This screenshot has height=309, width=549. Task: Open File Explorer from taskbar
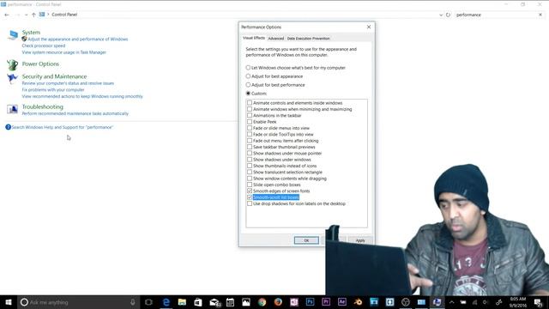(182, 302)
